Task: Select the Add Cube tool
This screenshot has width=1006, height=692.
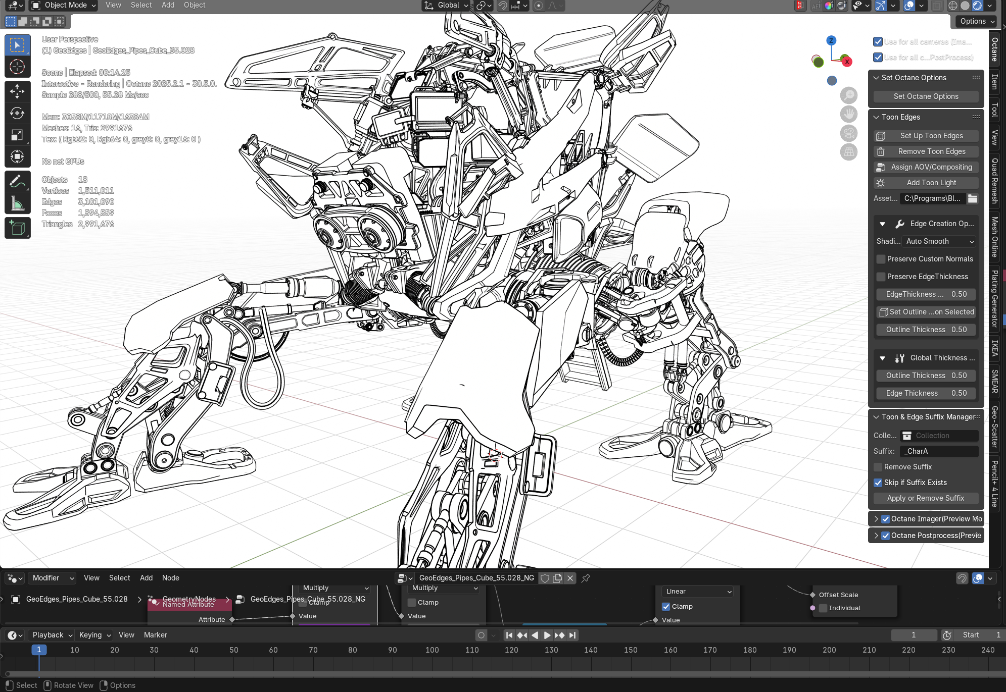Action: 17,228
